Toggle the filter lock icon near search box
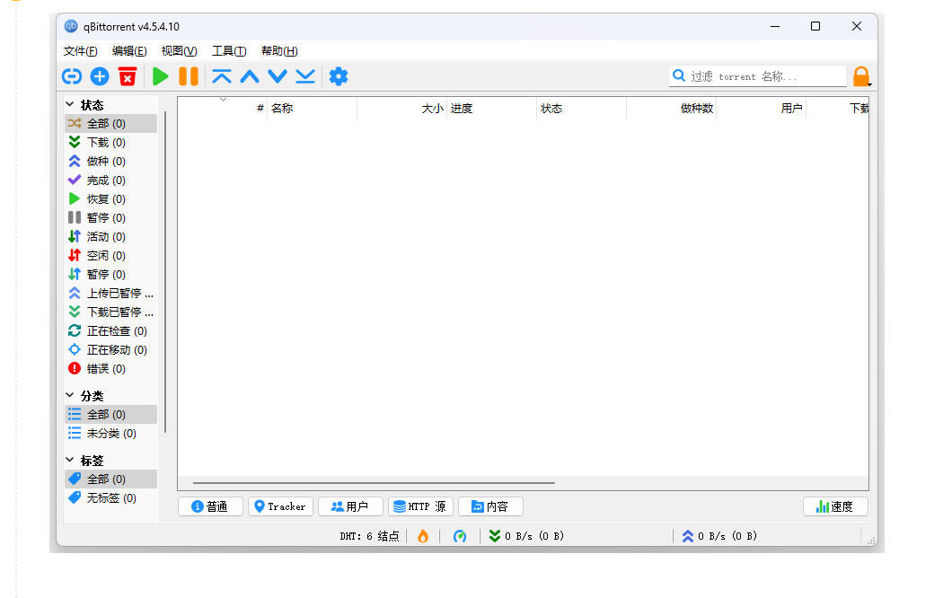 (x=861, y=76)
